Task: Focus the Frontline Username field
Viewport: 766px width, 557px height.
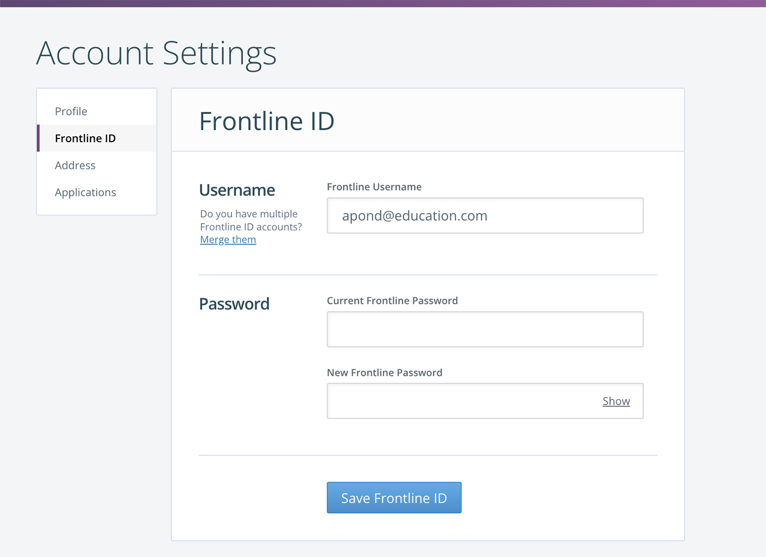Action: (485, 216)
